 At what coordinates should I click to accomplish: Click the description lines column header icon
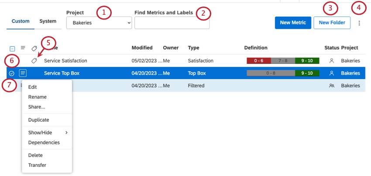coord(23,48)
